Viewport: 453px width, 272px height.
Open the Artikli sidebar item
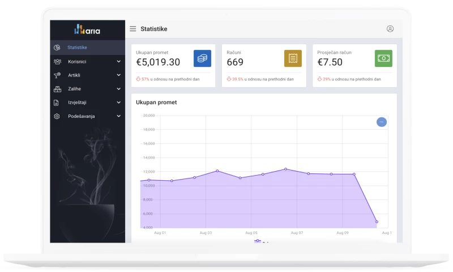coord(88,75)
